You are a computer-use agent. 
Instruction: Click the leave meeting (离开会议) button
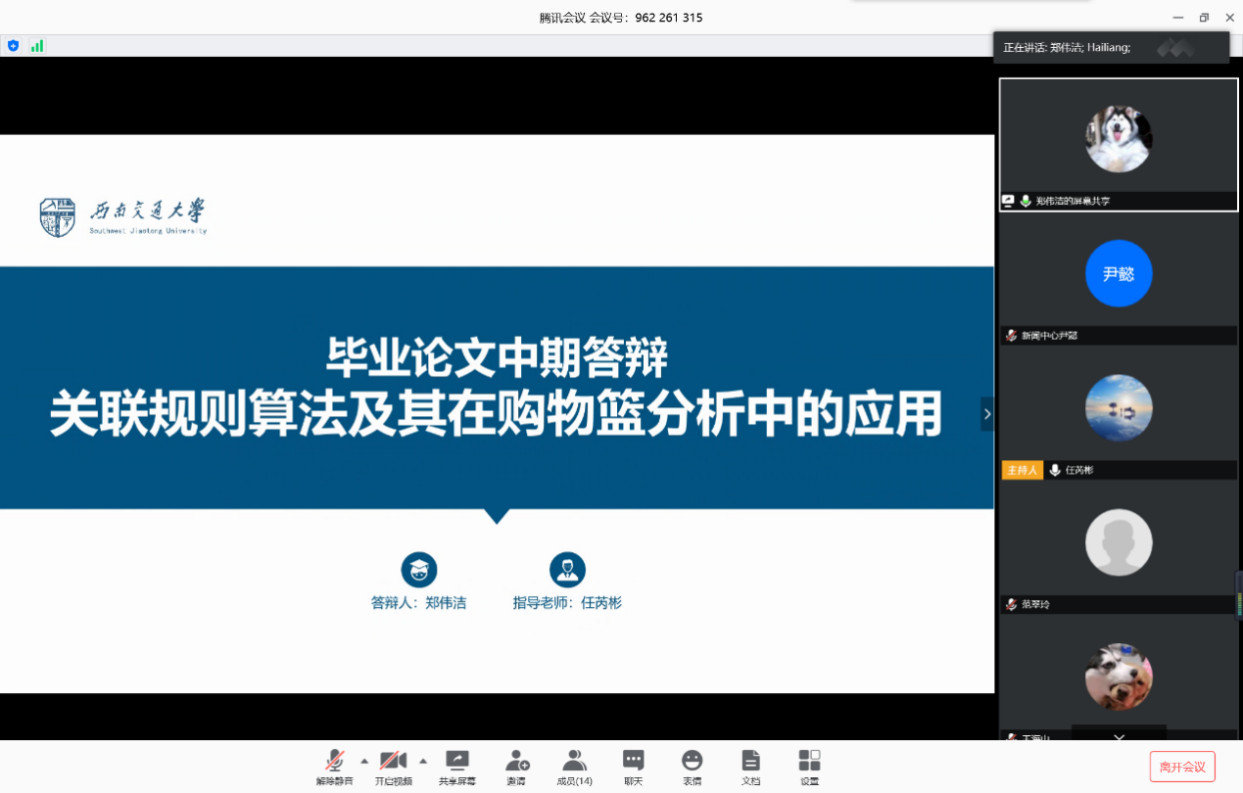pos(1182,767)
